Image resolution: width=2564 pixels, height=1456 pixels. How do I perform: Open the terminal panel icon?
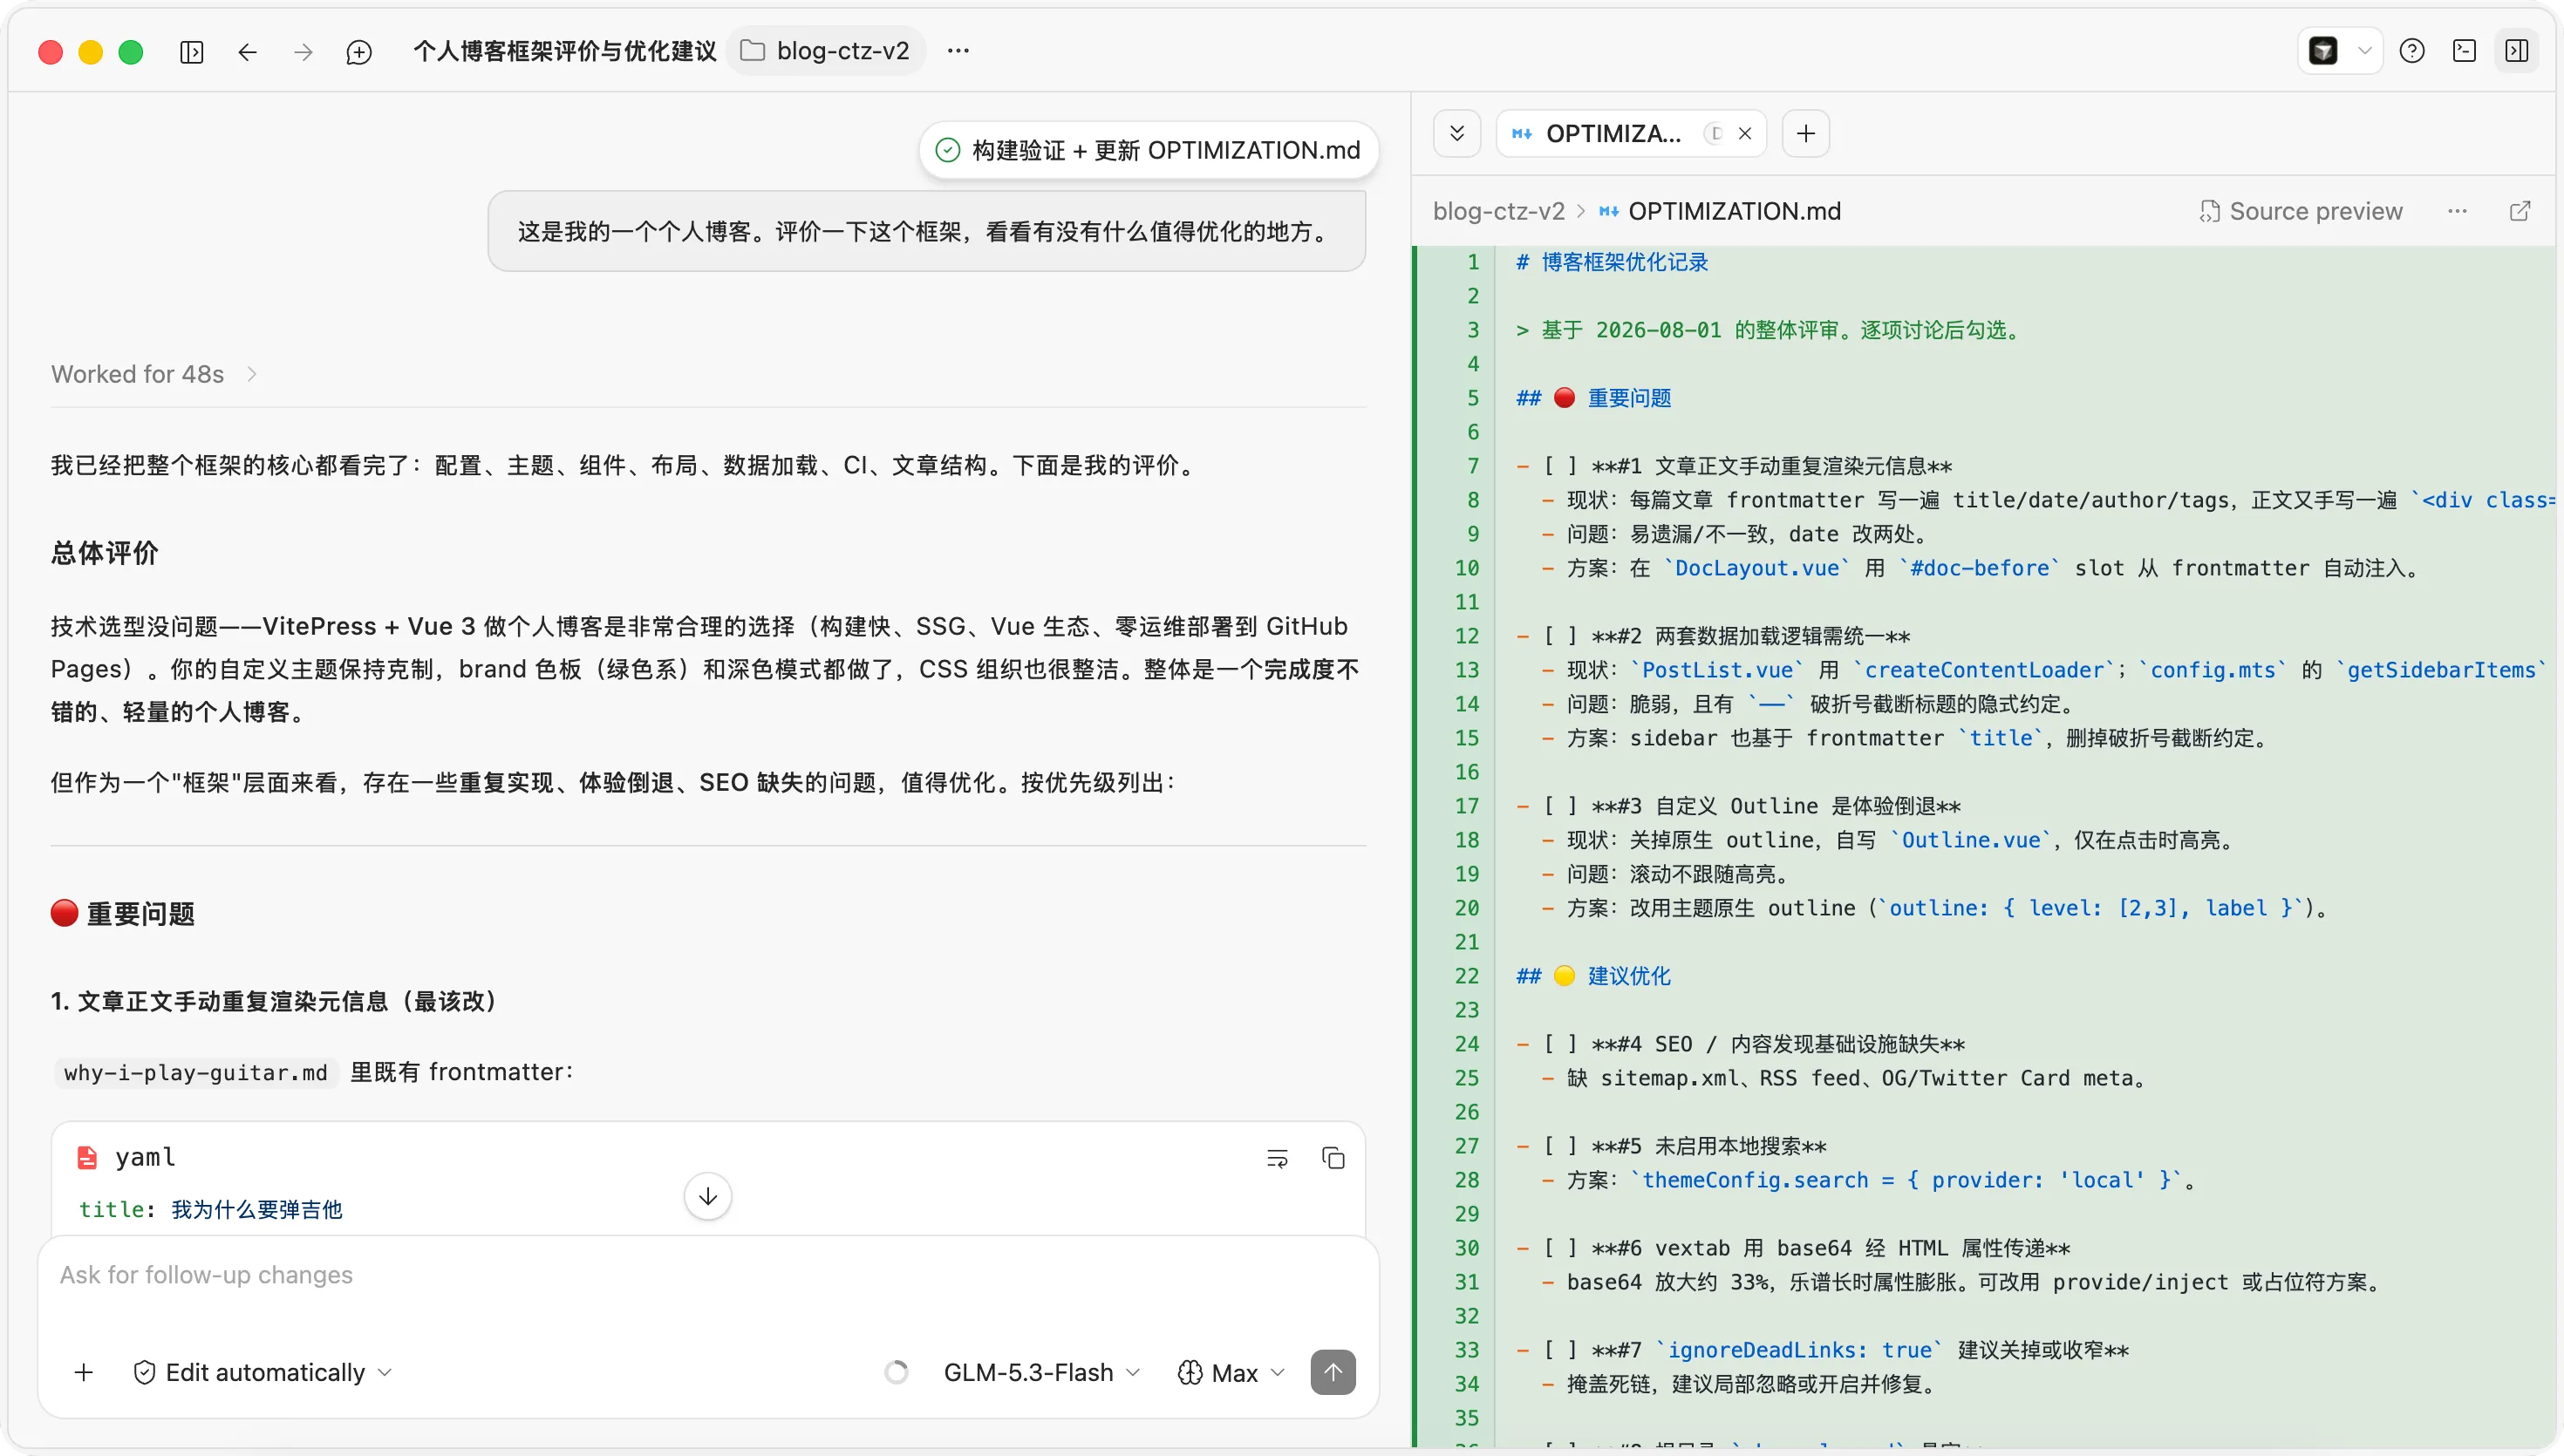[2465, 51]
